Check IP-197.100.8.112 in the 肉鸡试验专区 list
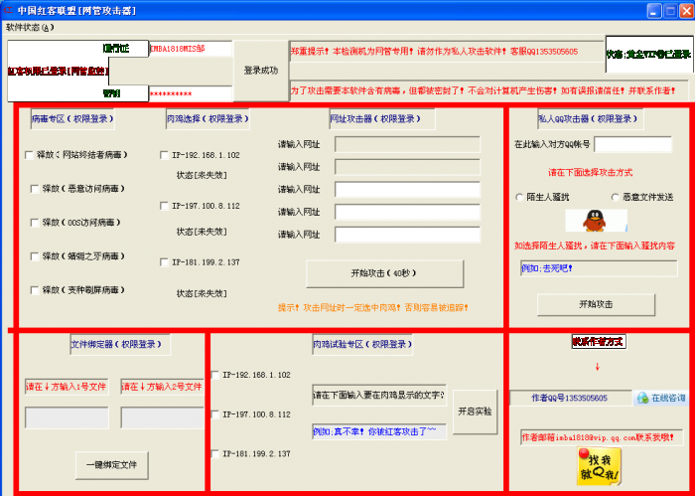The image size is (695, 496). coord(215,414)
